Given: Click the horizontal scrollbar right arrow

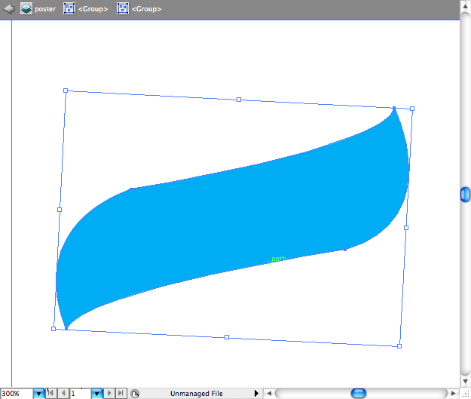Looking at the screenshot, I should coord(454,393).
